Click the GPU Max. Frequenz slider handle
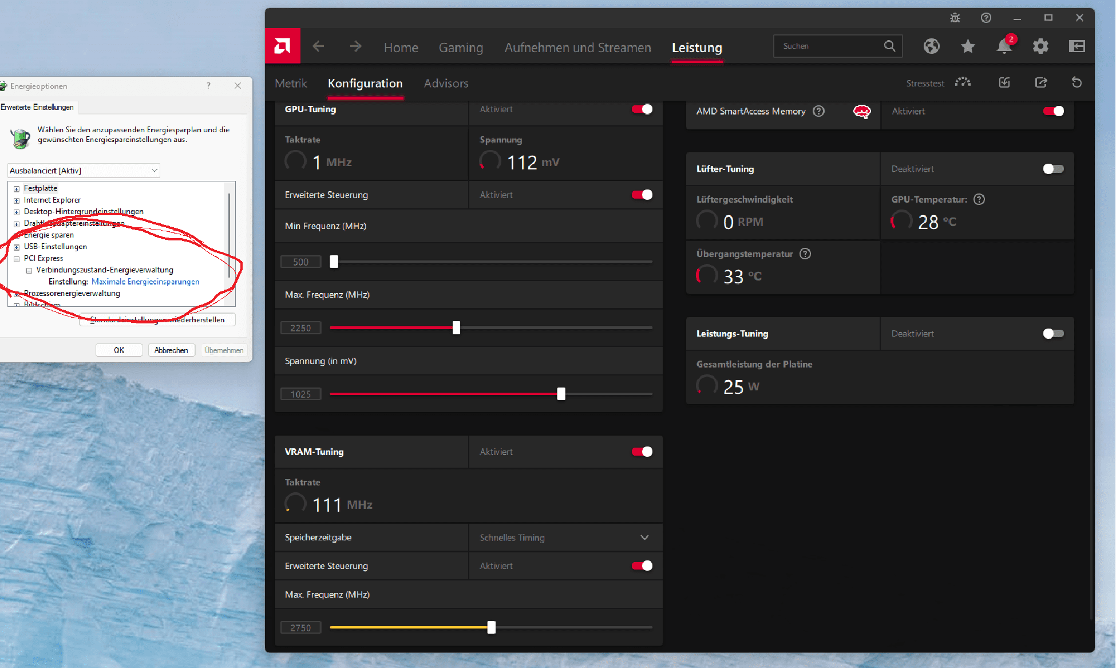 (x=456, y=328)
